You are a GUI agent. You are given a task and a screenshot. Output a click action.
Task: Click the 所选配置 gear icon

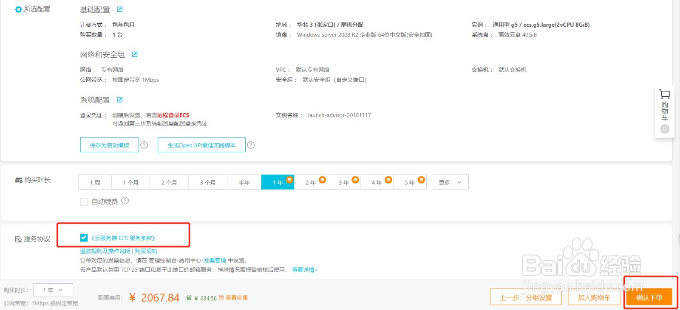pyautogui.click(x=18, y=9)
